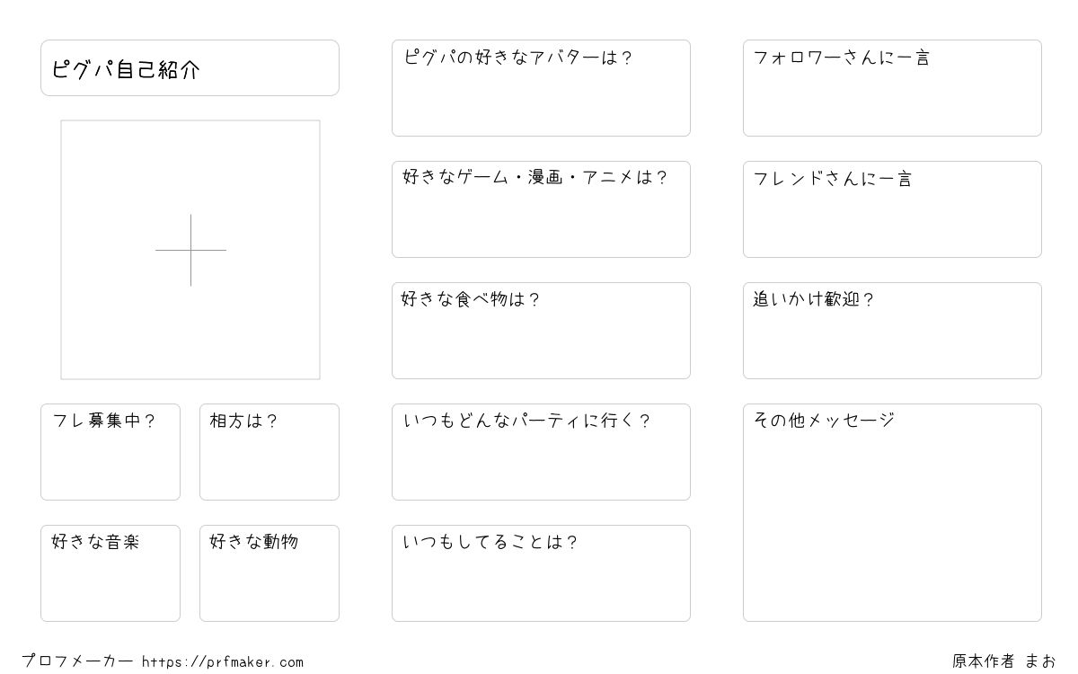Click the ピグパの好きなアバターは? field
This screenshot has width=1078, height=674.
click(x=541, y=88)
